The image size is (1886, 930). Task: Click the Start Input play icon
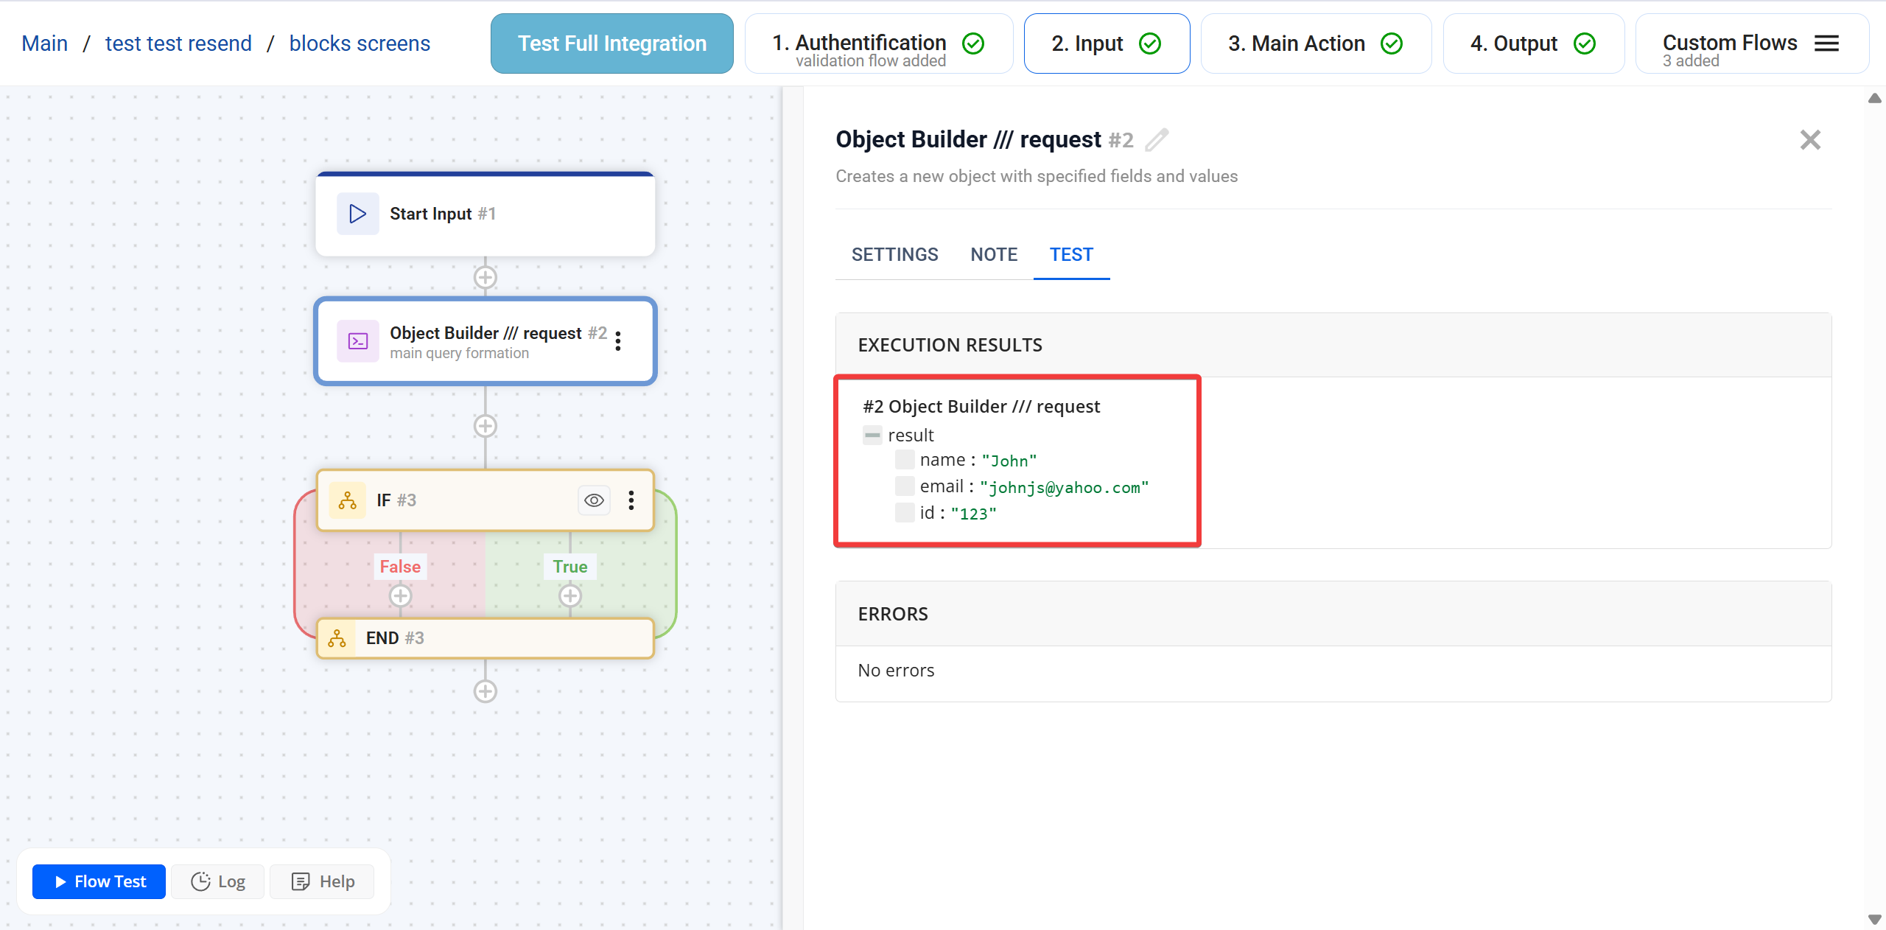[x=358, y=214]
